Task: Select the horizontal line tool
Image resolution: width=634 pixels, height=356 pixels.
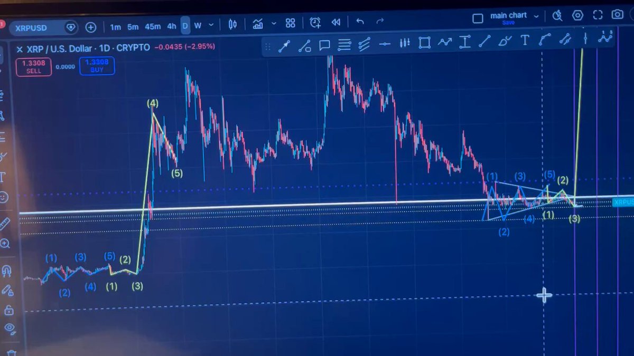Action: (385, 44)
